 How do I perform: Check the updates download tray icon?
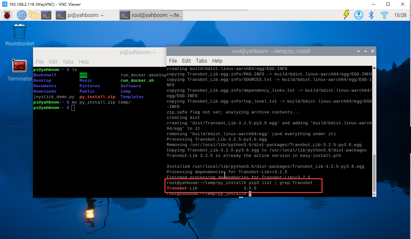click(x=358, y=15)
